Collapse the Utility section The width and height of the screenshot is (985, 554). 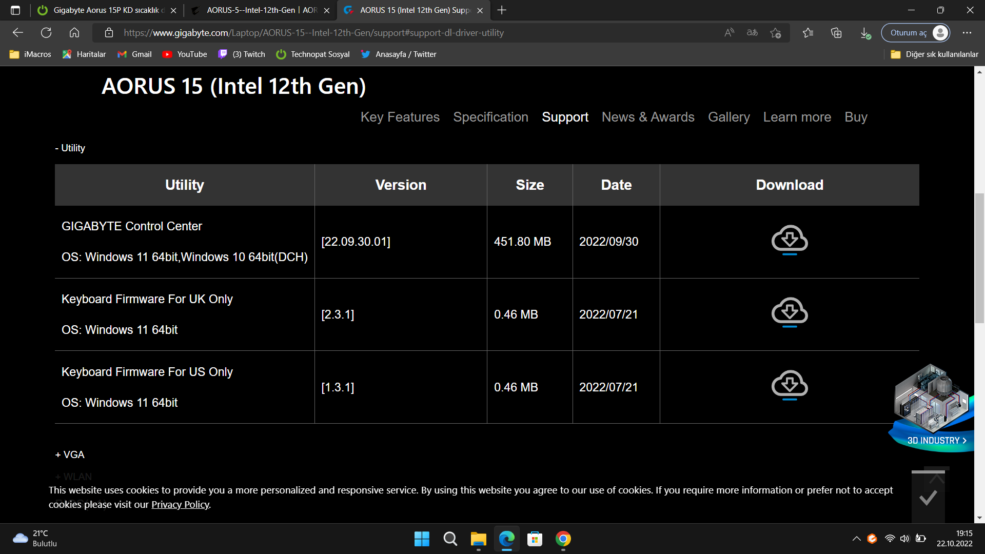[x=70, y=148]
